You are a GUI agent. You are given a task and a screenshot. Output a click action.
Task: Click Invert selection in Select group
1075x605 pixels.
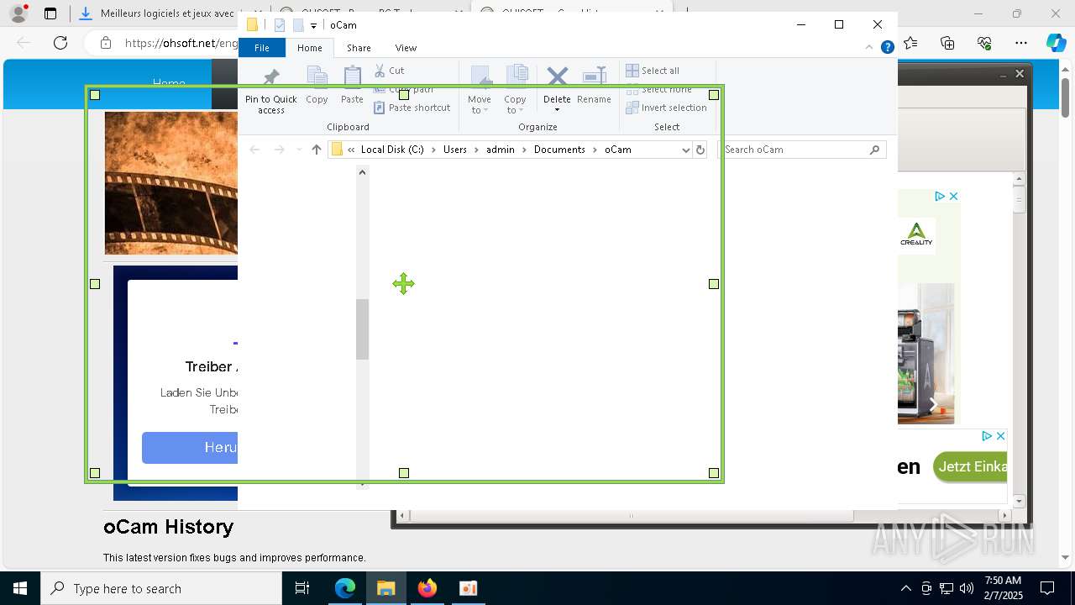click(667, 108)
